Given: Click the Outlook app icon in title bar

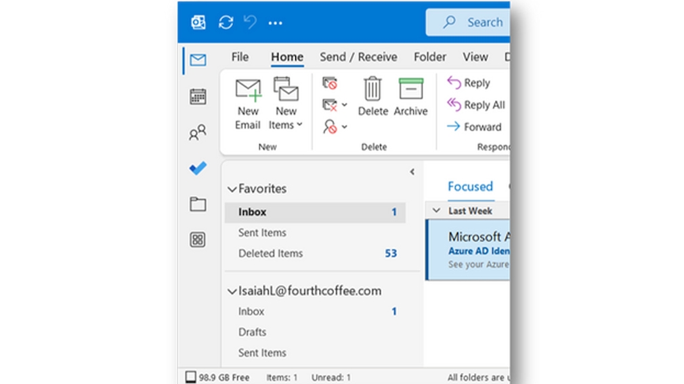Looking at the screenshot, I should coord(198,22).
